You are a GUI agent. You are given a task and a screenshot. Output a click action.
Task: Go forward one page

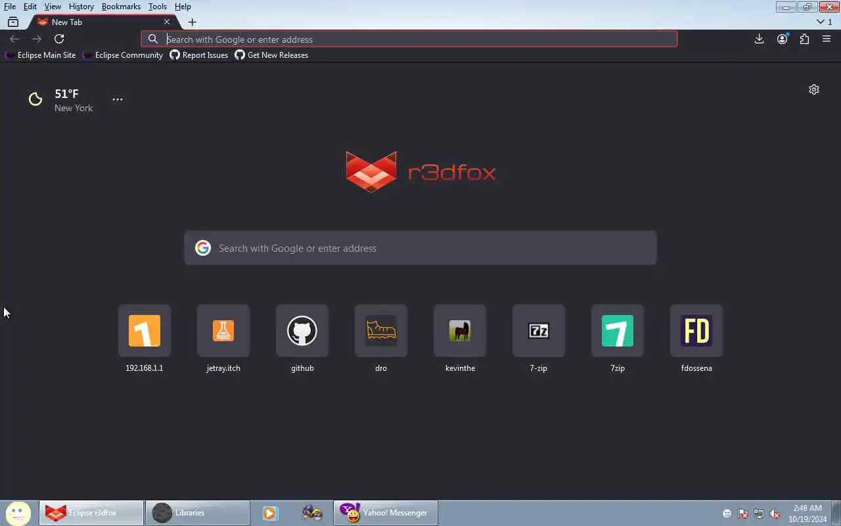pyautogui.click(x=37, y=39)
